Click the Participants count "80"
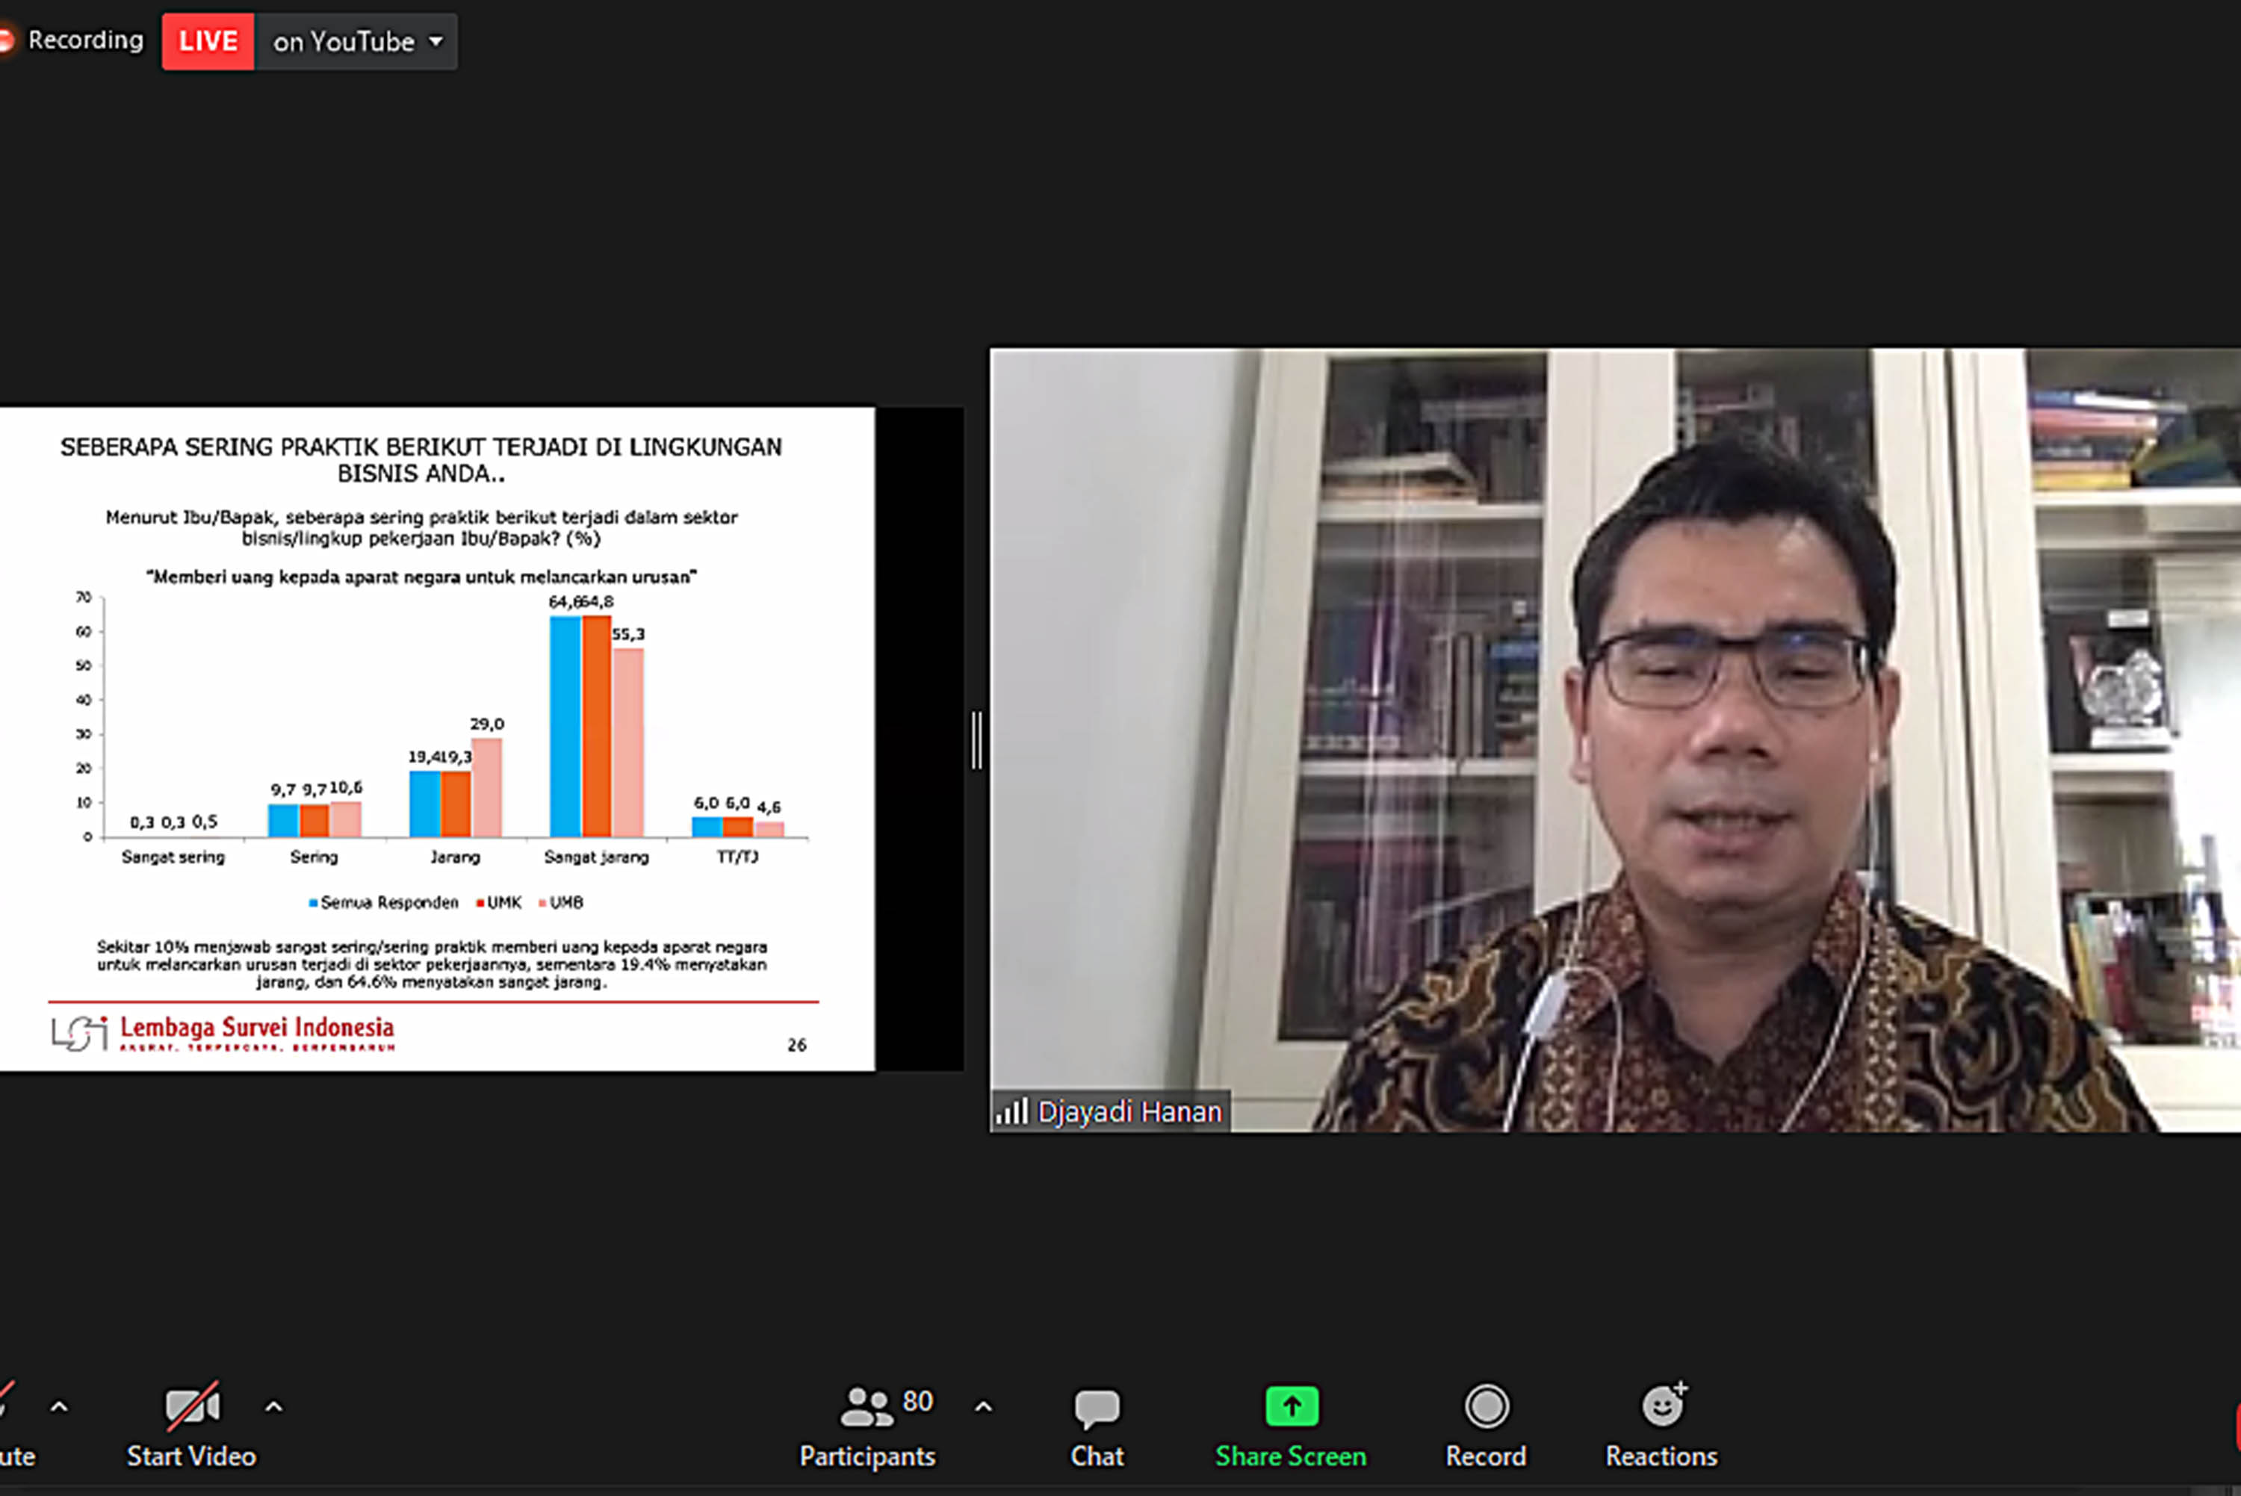The image size is (2241, 1496). (x=919, y=1400)
